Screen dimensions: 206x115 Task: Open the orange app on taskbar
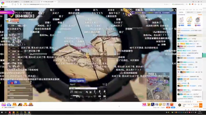13,112
